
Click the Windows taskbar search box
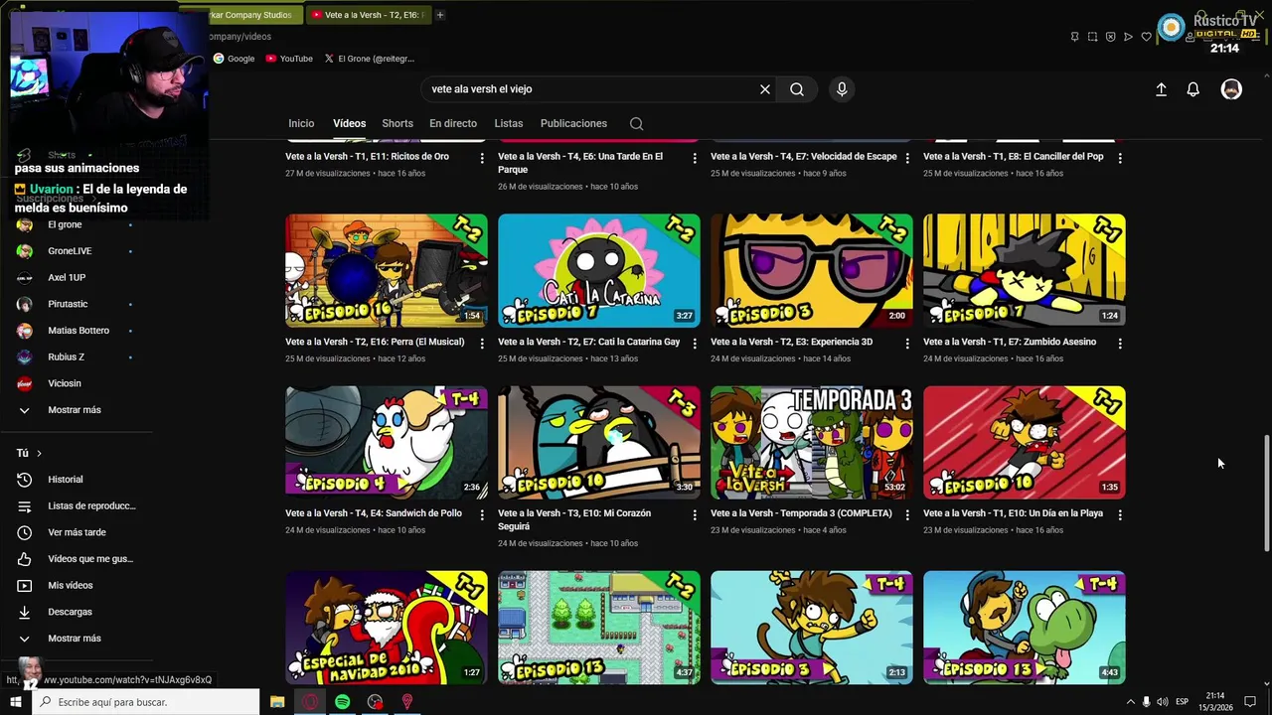pyautogui.click(x=146, y=702)
